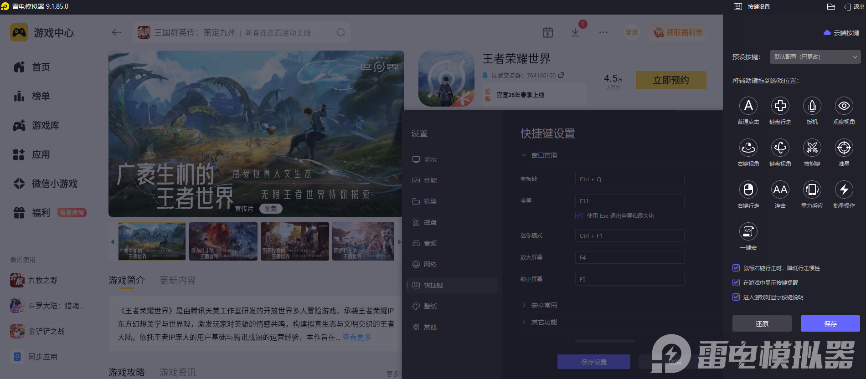Open the 查看更多 link
Image resolution: width=866 pixels, height=379 pixels.
pos(357,337)
